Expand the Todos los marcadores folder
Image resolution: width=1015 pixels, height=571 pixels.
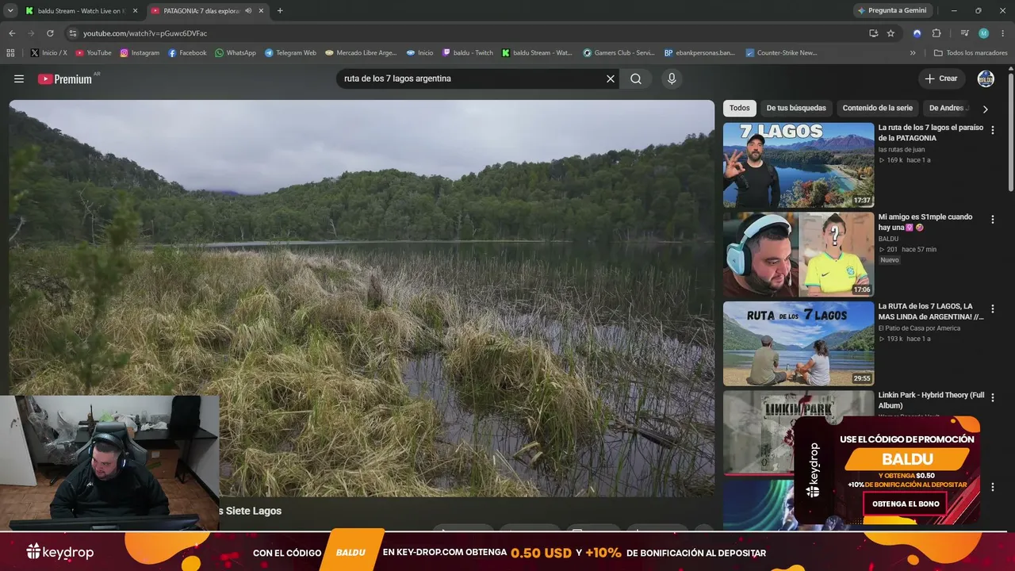971,53
